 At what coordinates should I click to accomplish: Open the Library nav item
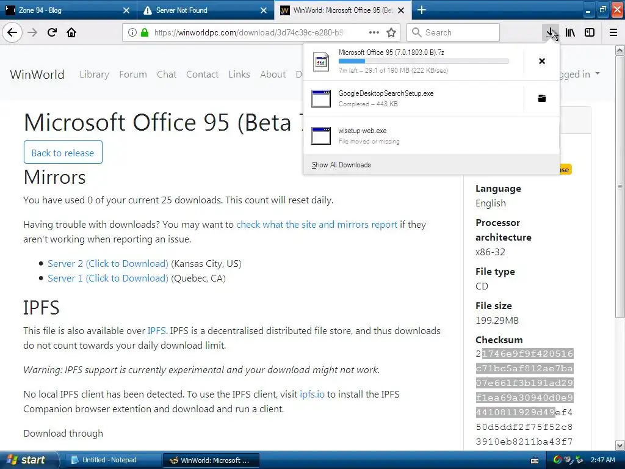click(94, 74)
